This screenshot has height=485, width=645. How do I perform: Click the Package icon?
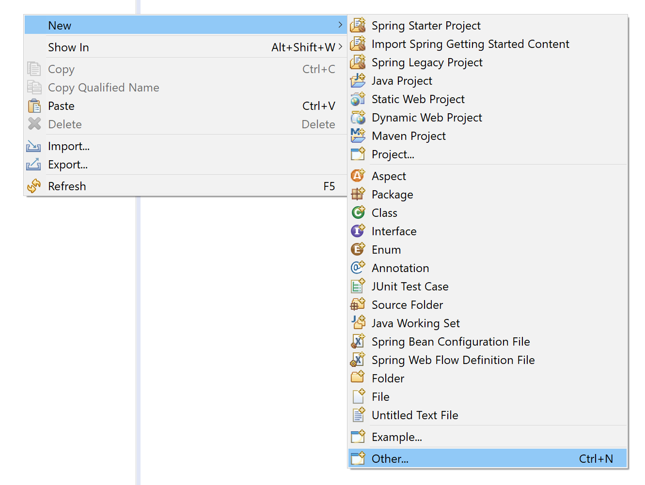click(x=358, y=194)
